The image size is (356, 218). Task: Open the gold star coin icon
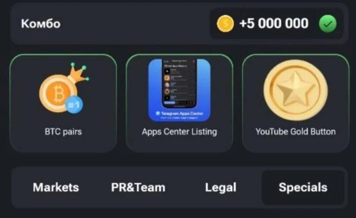pos(296,90)
